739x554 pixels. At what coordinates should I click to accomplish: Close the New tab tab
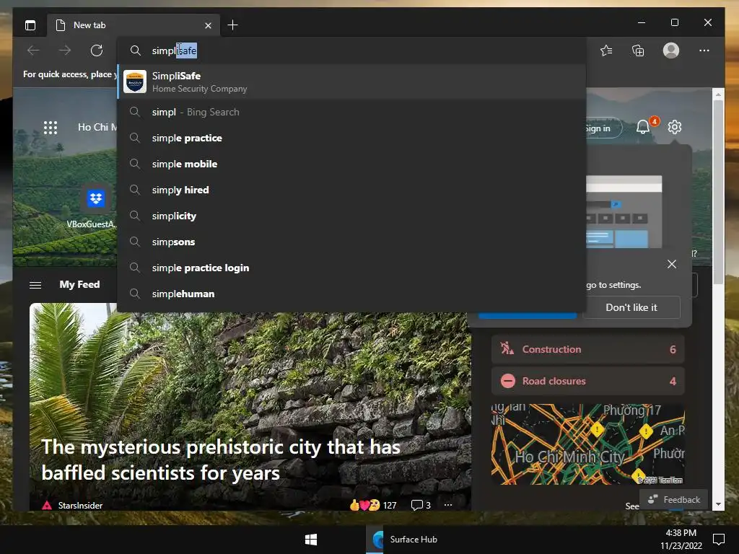point(208,25)
